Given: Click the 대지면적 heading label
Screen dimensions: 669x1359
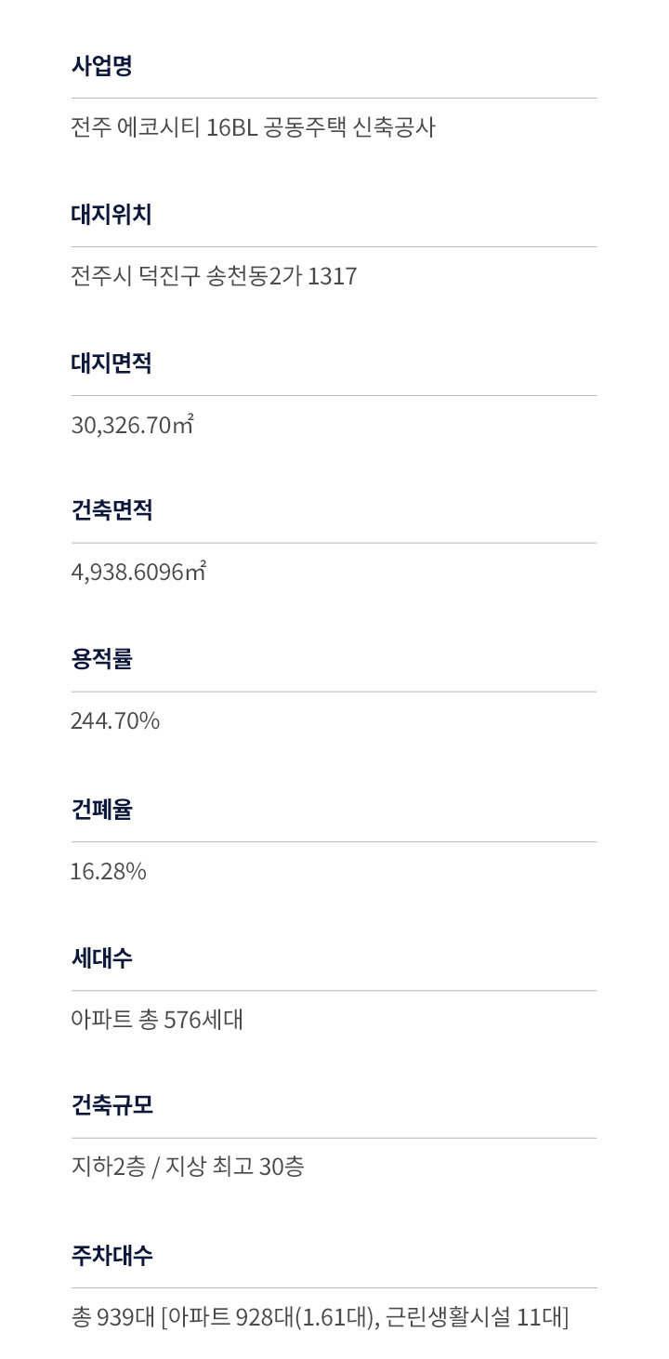Looking at the screenshot, I should point(111,363).
